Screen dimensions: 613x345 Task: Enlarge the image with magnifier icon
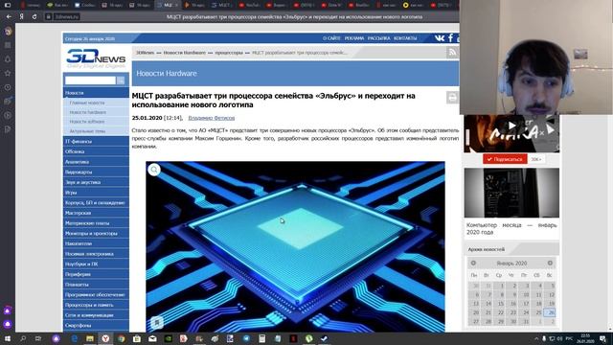coord(154,170)
